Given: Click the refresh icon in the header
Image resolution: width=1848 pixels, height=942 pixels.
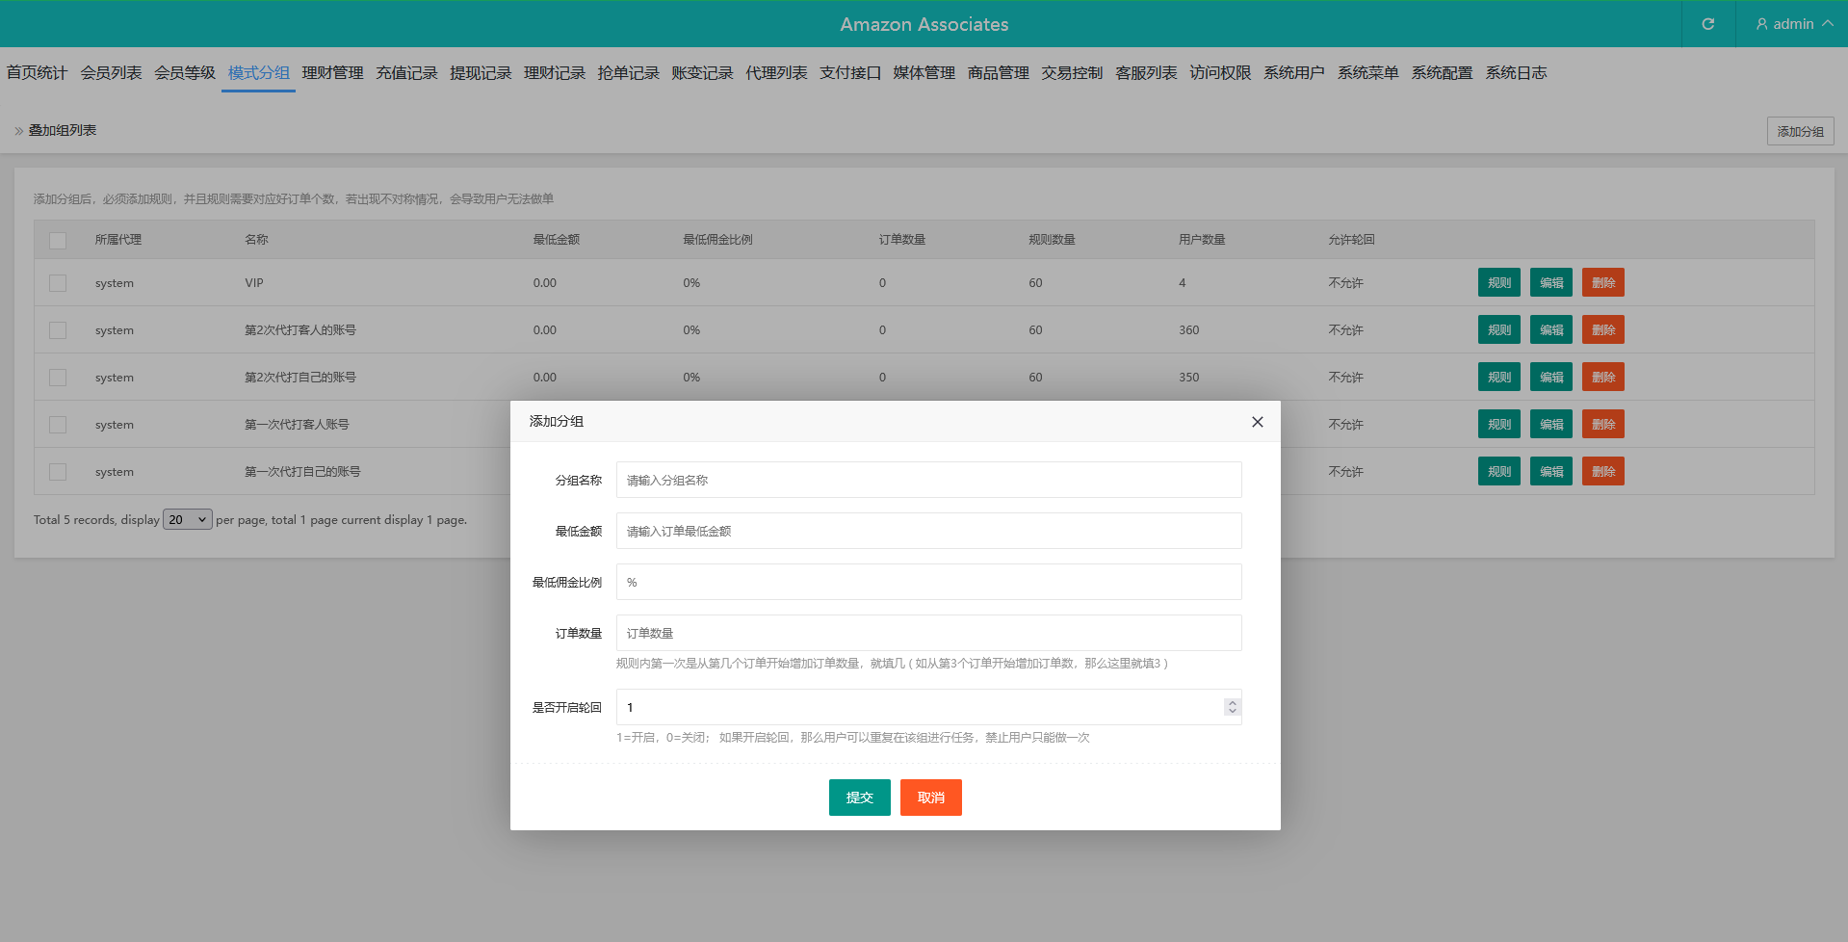Looking at the screenshot, I should coord(1707,24).
